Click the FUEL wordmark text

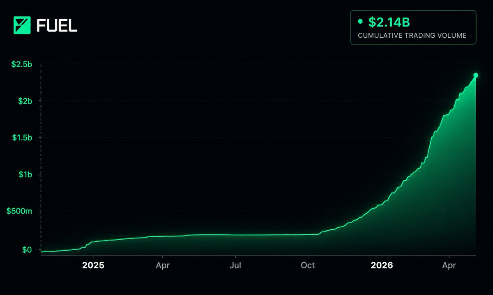57,26
